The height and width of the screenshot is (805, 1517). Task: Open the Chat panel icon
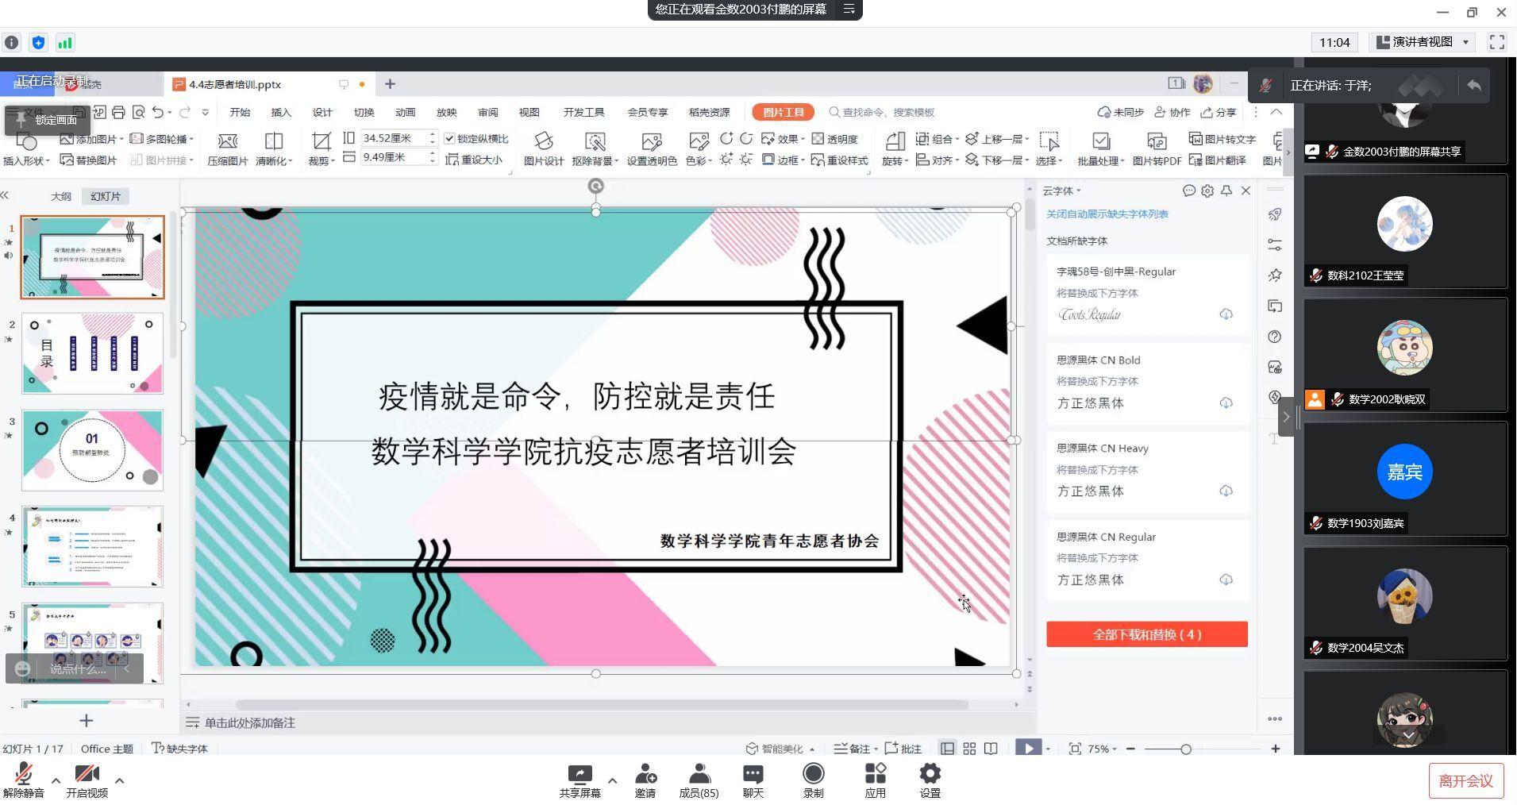pyautogui.click(x=753, y=774)
